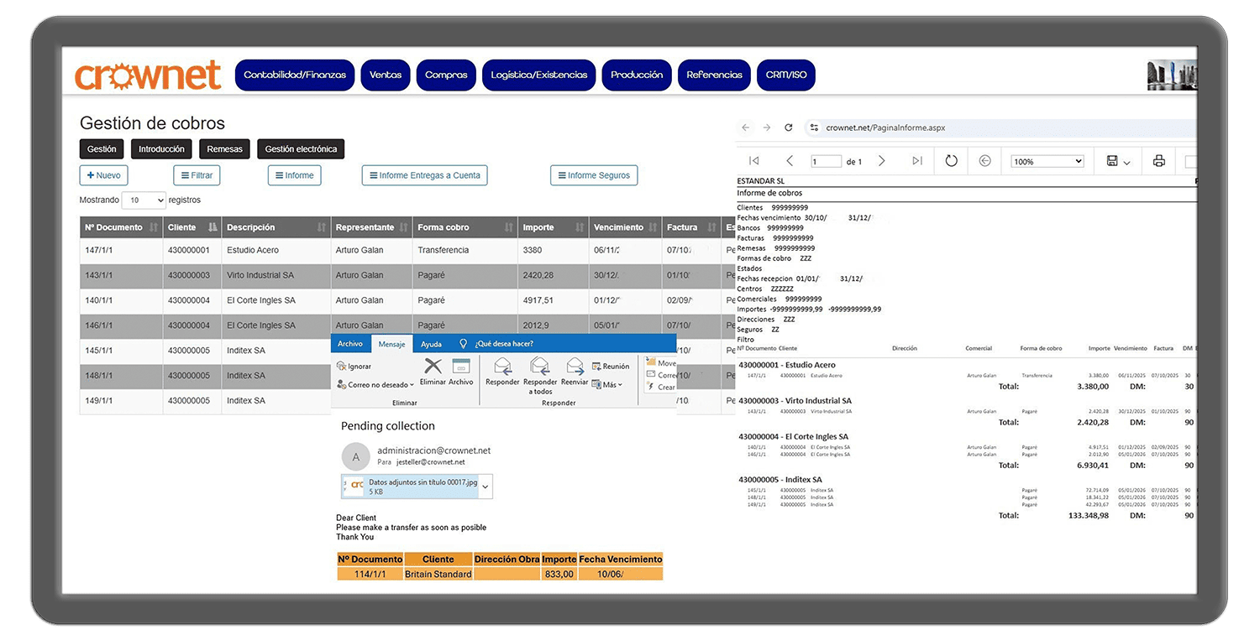This screenshot has height=640, width=1260.
Task: Click the report page number field
Action: (x=826, y=162)
